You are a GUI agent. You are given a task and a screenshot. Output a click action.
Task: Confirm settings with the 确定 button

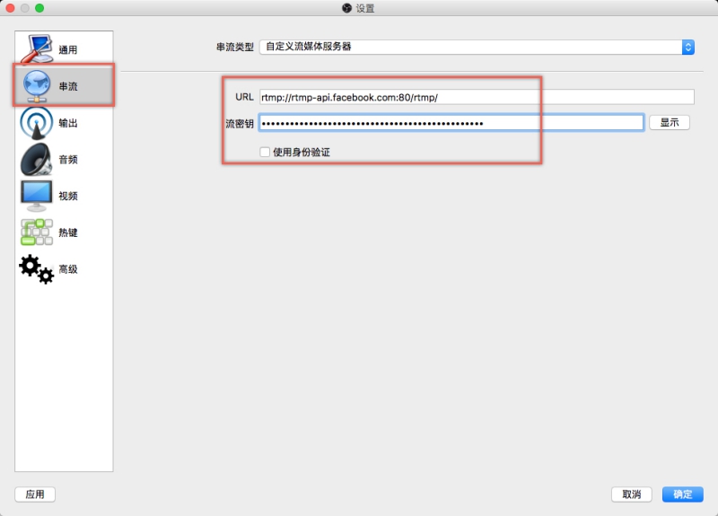tap(683, 494)
